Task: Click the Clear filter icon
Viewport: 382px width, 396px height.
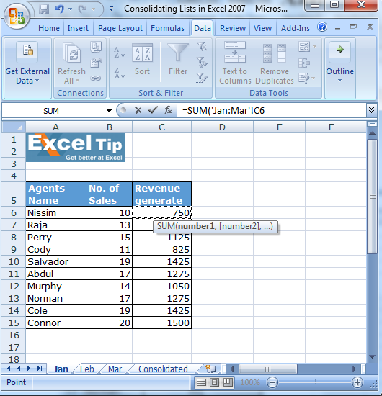Action: coord(202,47)
